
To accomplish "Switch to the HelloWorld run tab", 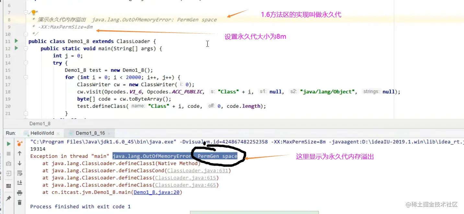I will tap(42, 133).
